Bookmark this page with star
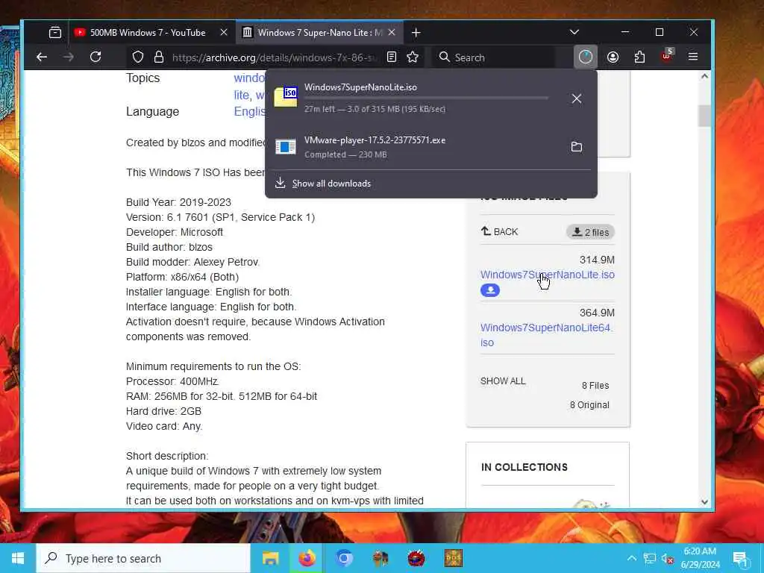Screen dimensions: 764x573 tap(413, 57)
